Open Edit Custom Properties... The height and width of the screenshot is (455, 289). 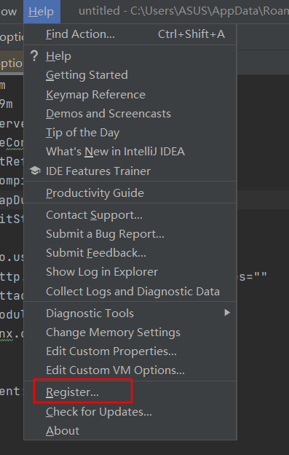pos(130,351)
